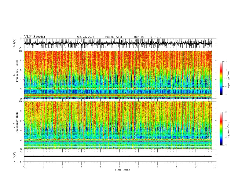Click time axis tick label '1'
This screenshot has height=187, width=242.
click(43, 167)
